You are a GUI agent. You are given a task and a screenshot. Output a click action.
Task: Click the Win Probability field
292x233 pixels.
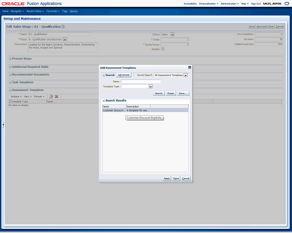[269, 34]
